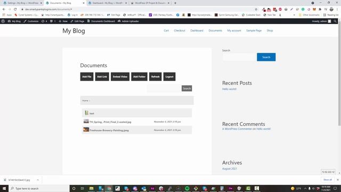341x192 pixels.
Task: Show hidden system tray icons
Action: tap(305, 188)
